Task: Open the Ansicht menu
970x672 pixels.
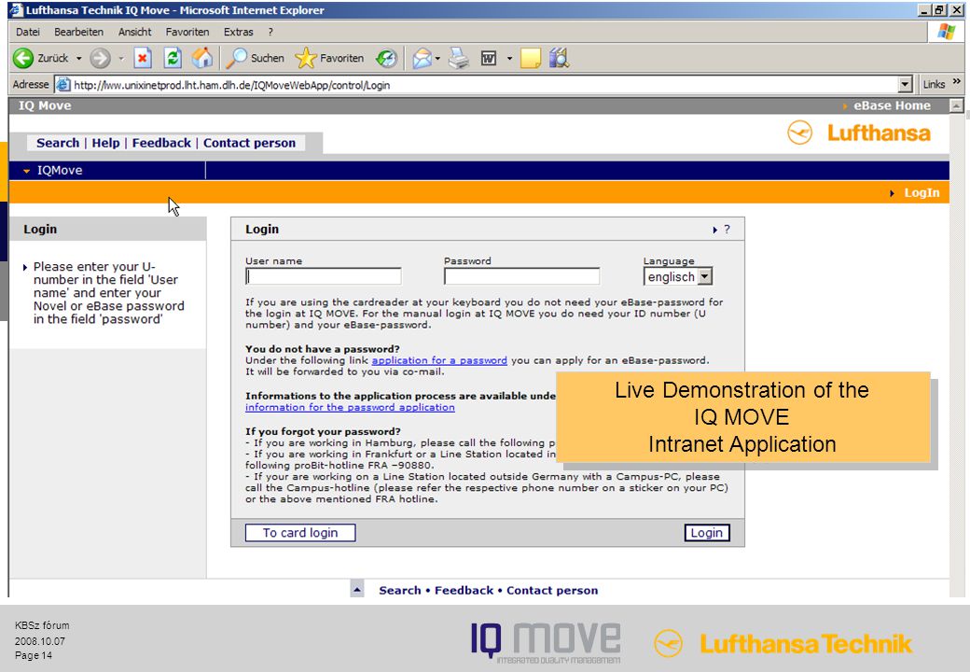Action: (135, 32)
